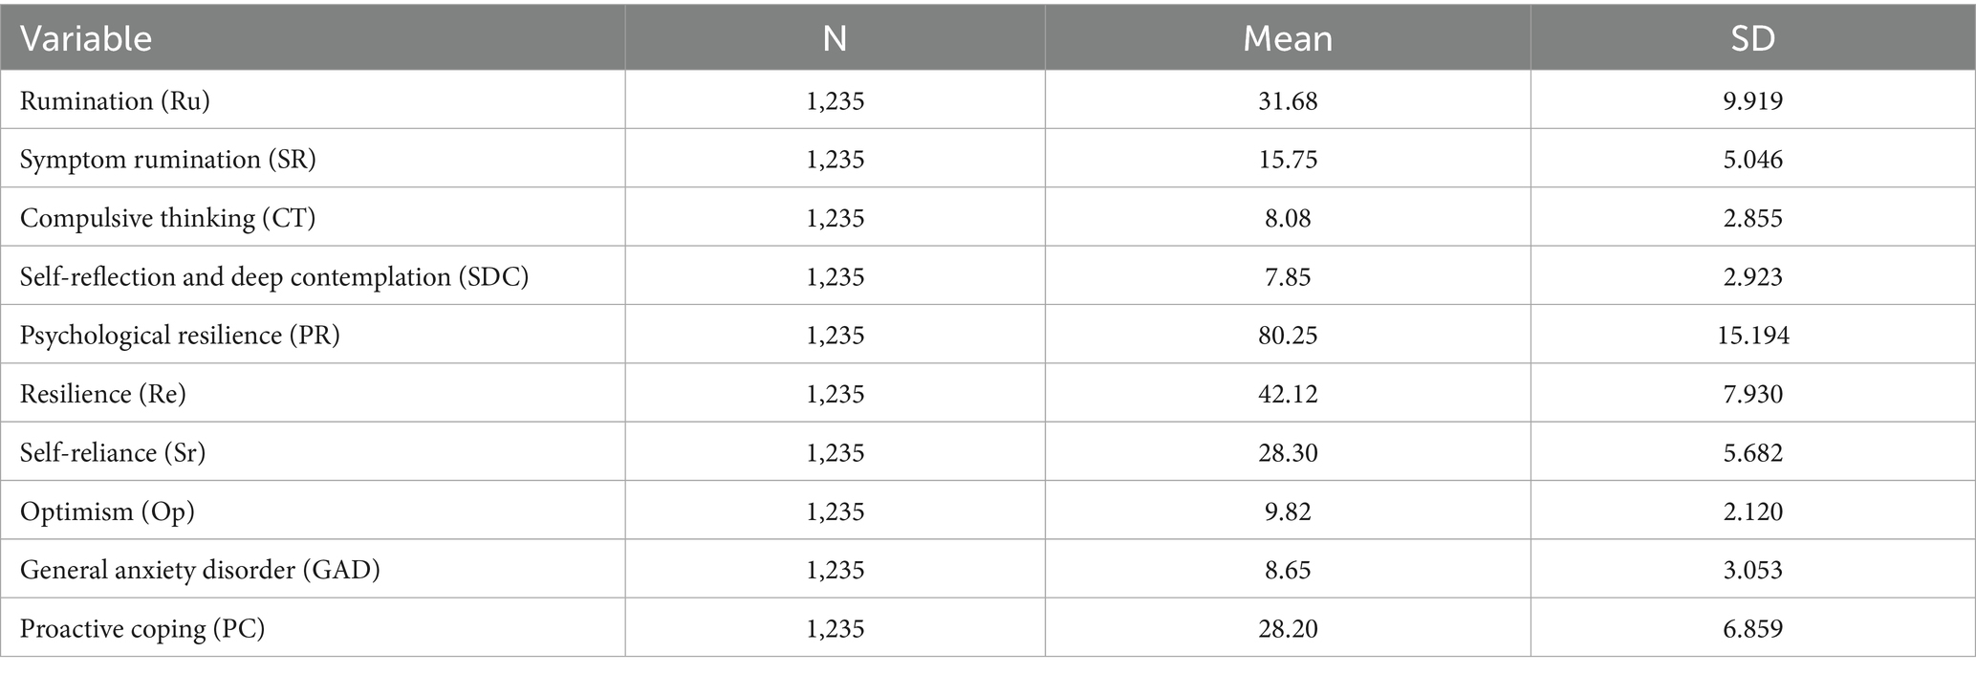Select the Optimism (Op) row label
1976x674 pixels.
[x=107, y=511]
